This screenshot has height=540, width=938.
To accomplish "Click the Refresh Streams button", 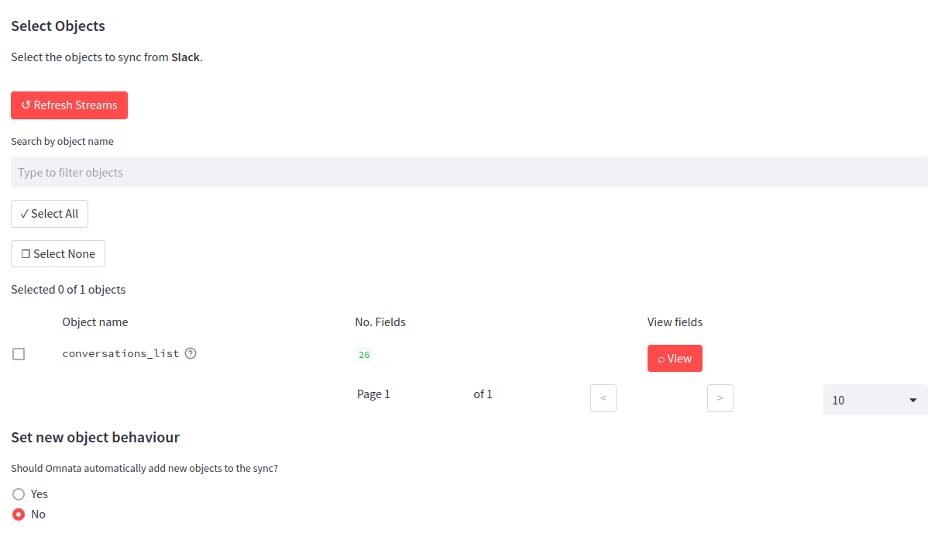I will pos(69,105).
